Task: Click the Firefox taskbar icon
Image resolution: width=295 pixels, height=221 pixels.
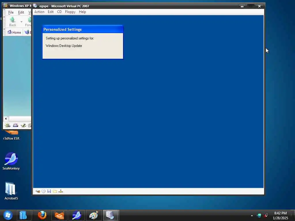Action: pos(42,215)
